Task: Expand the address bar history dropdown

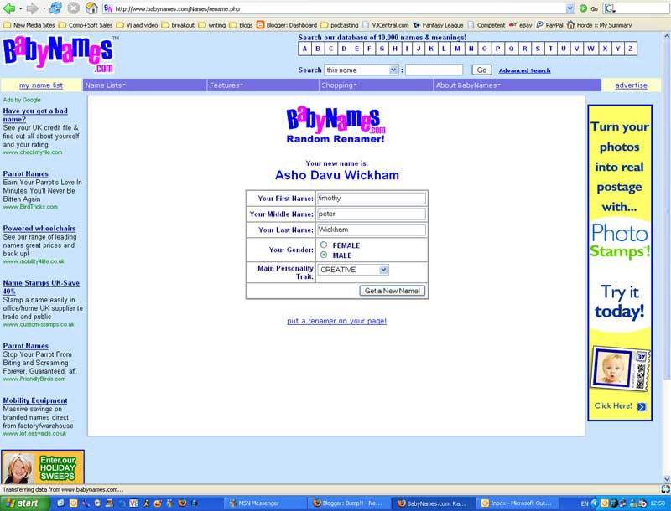Action: 570,8
